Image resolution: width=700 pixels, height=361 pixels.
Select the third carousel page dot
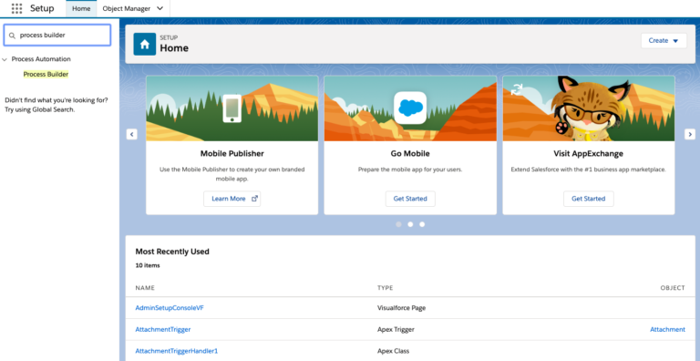422,224
